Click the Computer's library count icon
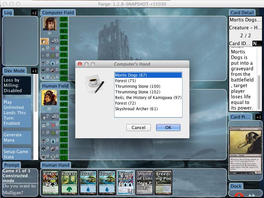 click(x=53, y=41)
